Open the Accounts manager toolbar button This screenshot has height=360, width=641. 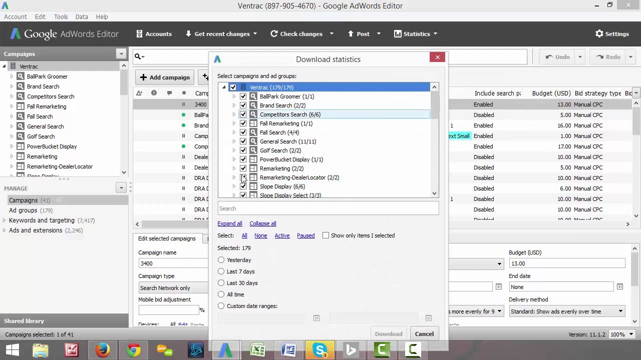click(154, 34)
